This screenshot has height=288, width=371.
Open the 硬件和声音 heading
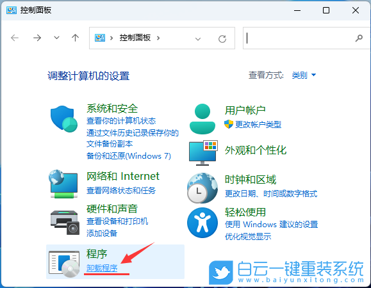[x=112, y=209]
